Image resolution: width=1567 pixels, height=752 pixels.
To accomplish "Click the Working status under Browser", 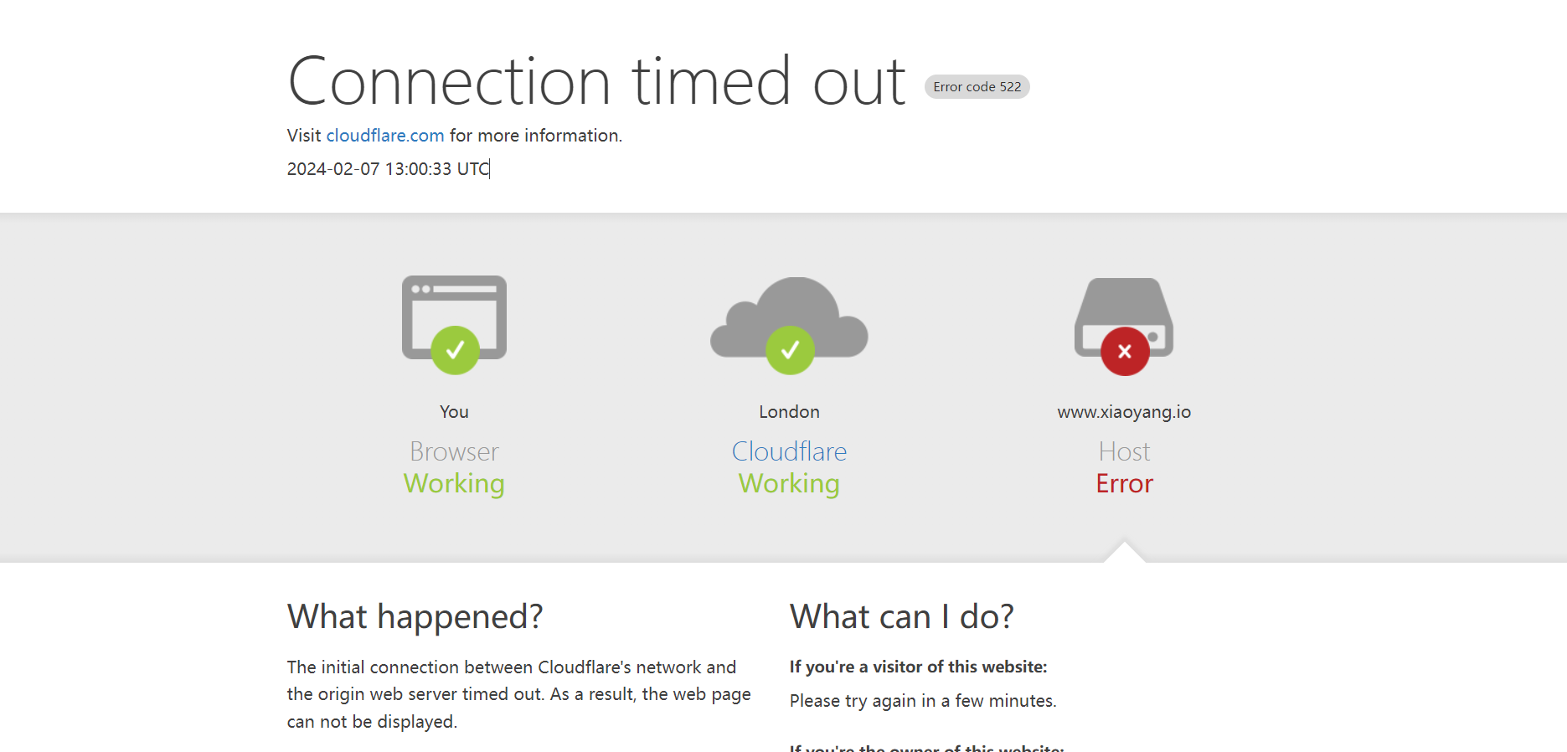I will click(x=454, y=484).
